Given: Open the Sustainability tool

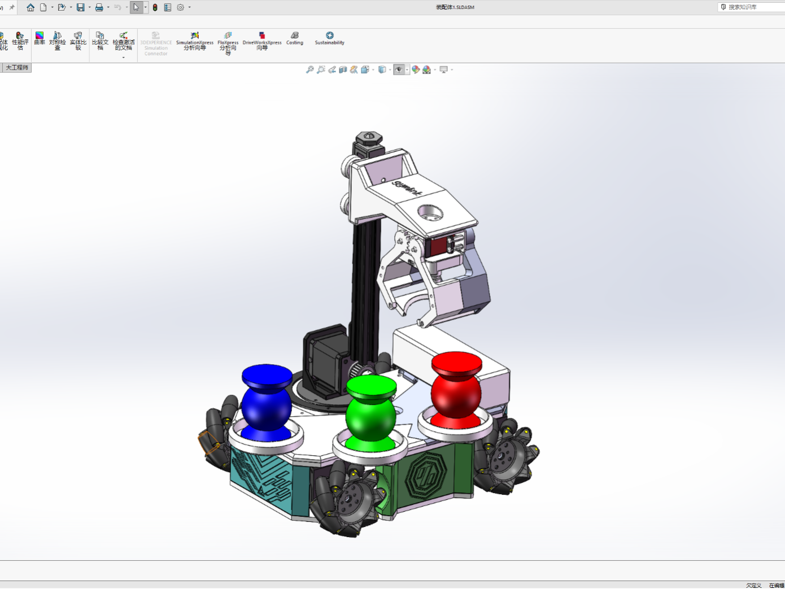Looking at the screenshot, I should [330, 38].
